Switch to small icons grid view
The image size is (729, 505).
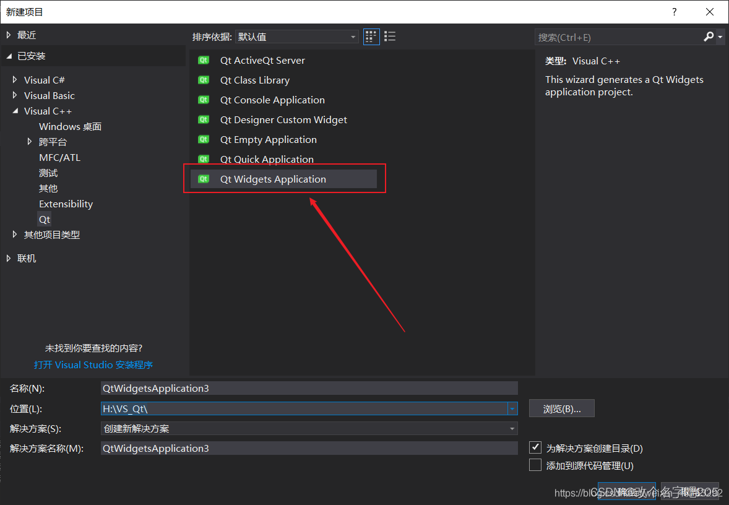click(x=371, y=37)
